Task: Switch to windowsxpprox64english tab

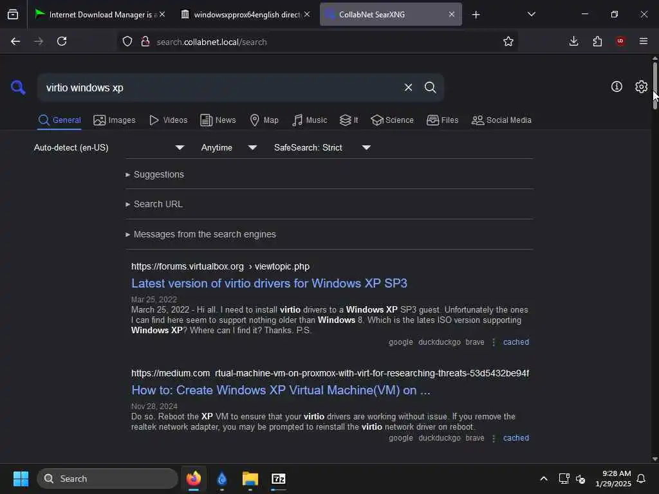Action: pyautogui.click(x=246, y=15)
